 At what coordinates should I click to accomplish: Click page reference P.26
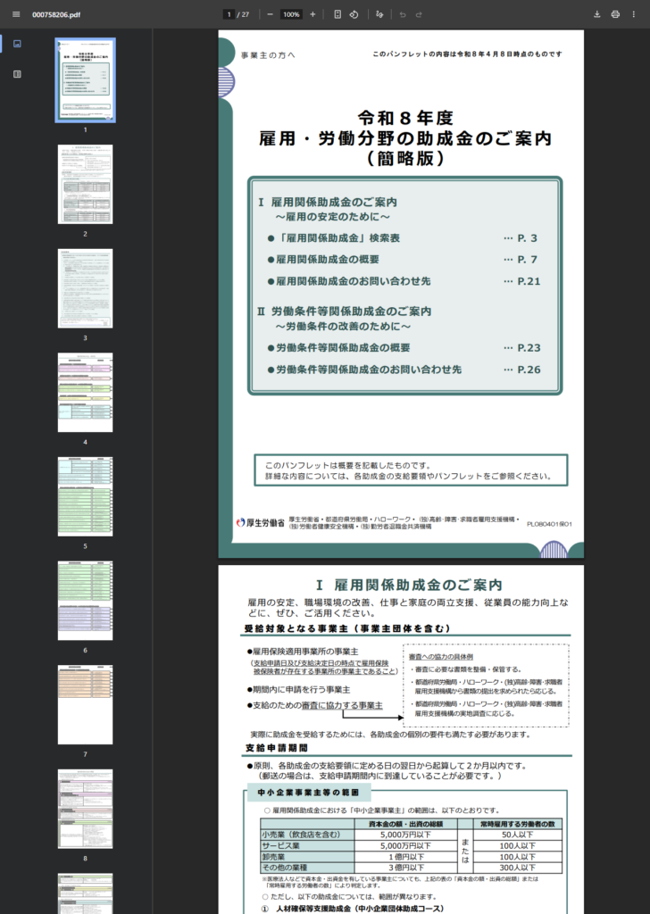click(529, 369)
